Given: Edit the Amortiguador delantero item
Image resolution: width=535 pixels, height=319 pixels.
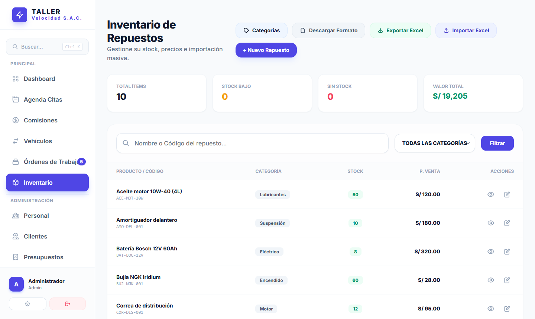Looking at the screenshot, I should [x=507, y=223].
